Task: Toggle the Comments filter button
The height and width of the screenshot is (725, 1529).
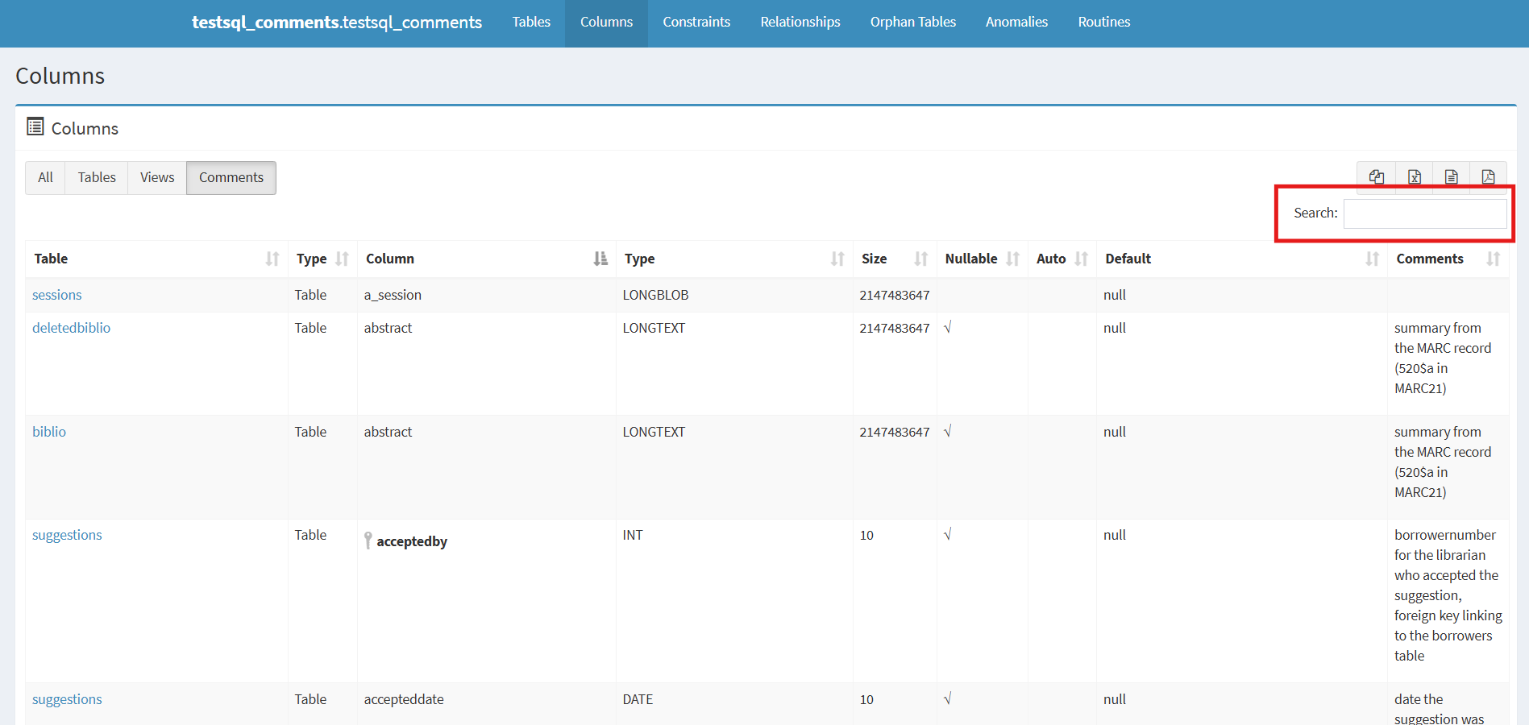Action: pos(231,178)
